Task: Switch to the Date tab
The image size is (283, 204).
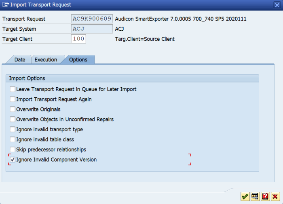Action: [20, 60]
